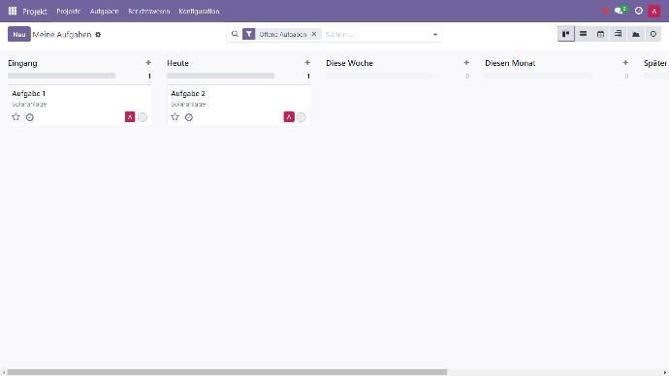This screenshot has width=669, height=376.
Task: Click the red recording indicator icon
Action: (605, 11)
